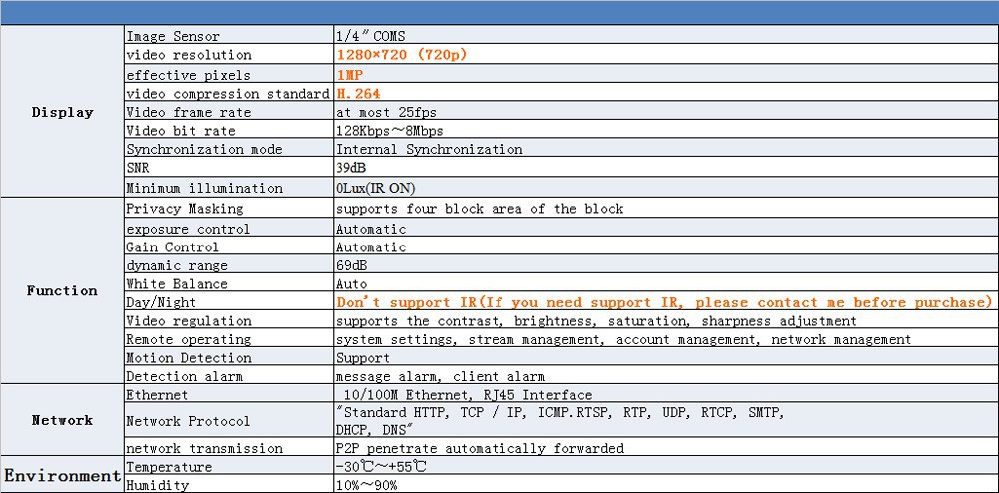Click the orange '1280×720 (720p)' value
This screenshot has height=493, width=999.
click(402, 55)
